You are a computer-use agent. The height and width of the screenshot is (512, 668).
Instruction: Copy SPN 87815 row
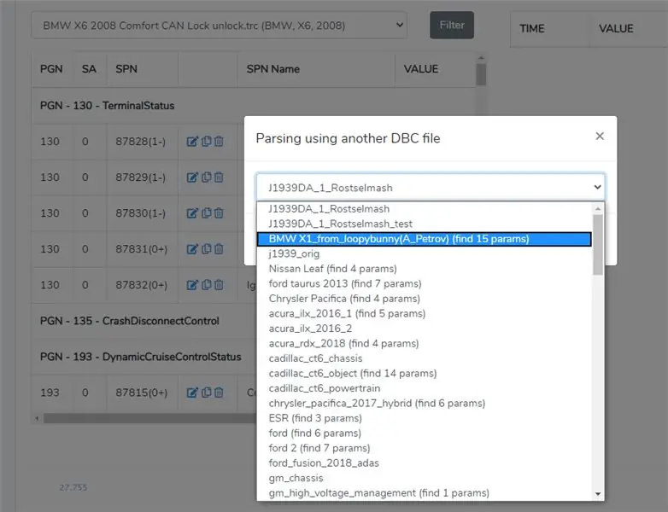click(206, 393)
